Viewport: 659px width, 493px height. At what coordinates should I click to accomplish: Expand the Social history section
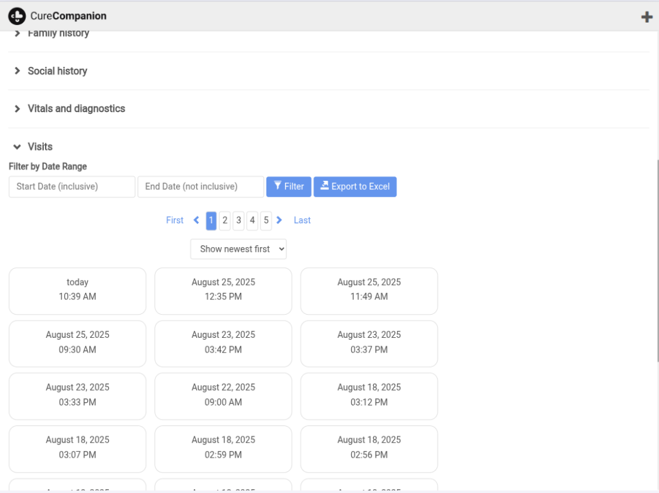(x=57, y=71)
